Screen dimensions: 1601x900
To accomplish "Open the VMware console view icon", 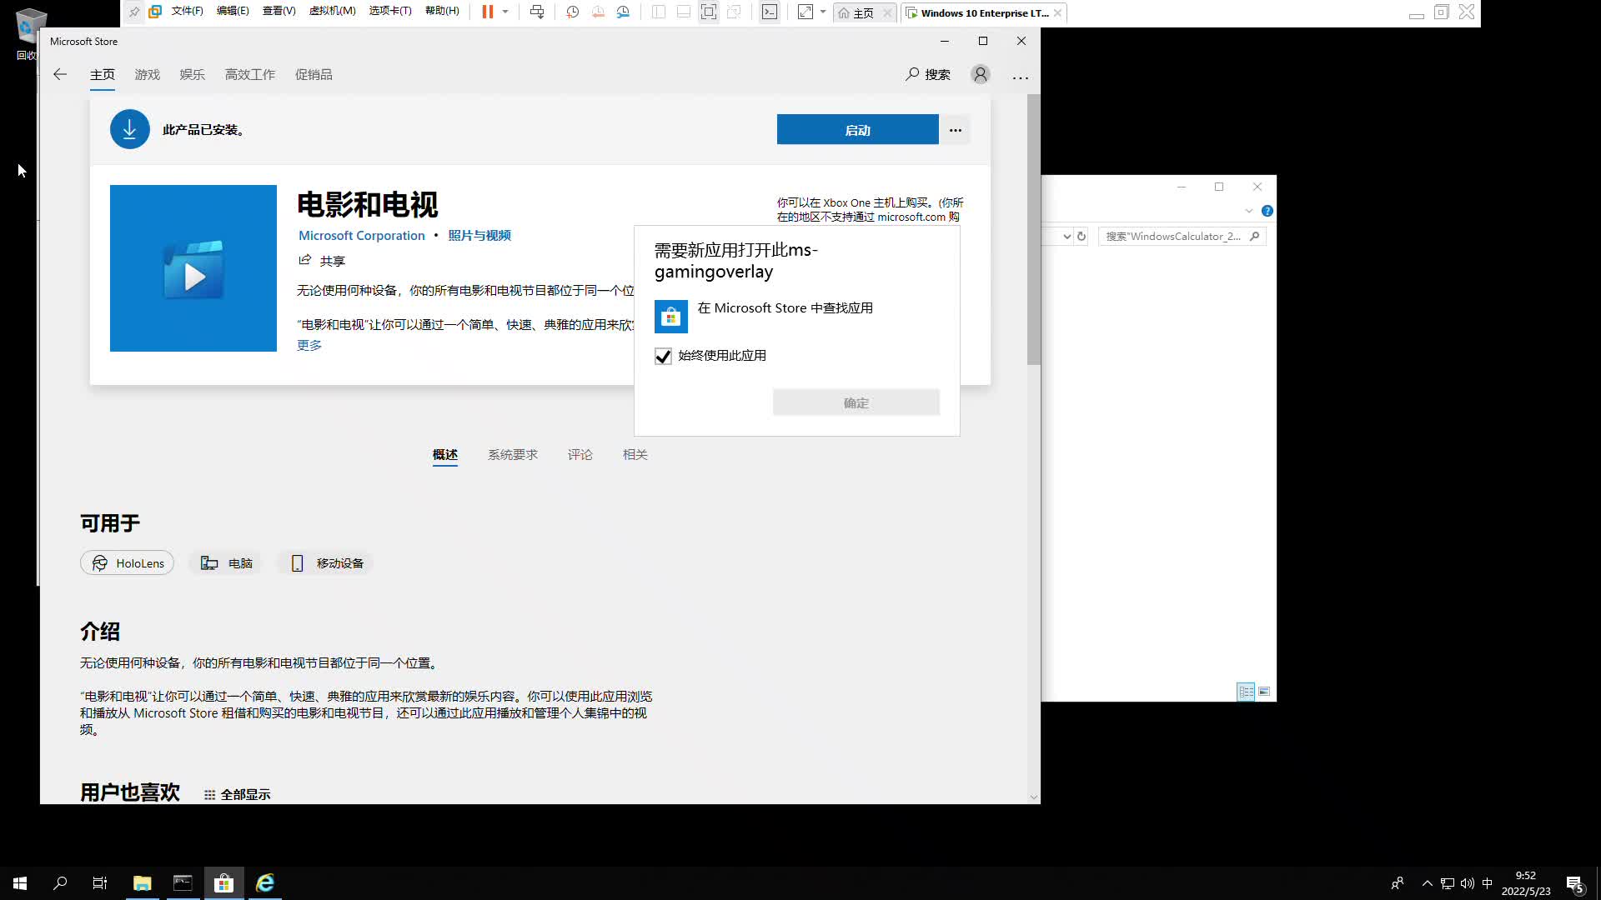I will [x=770, y=12].
